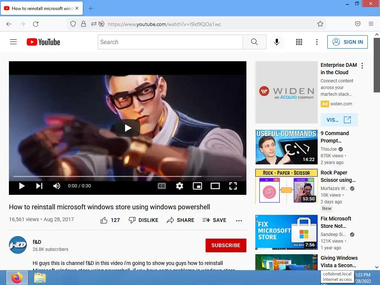This screenshot has width=380, height=285.
Task: Click the play icon in the player bar
Action: coord(22,186)
